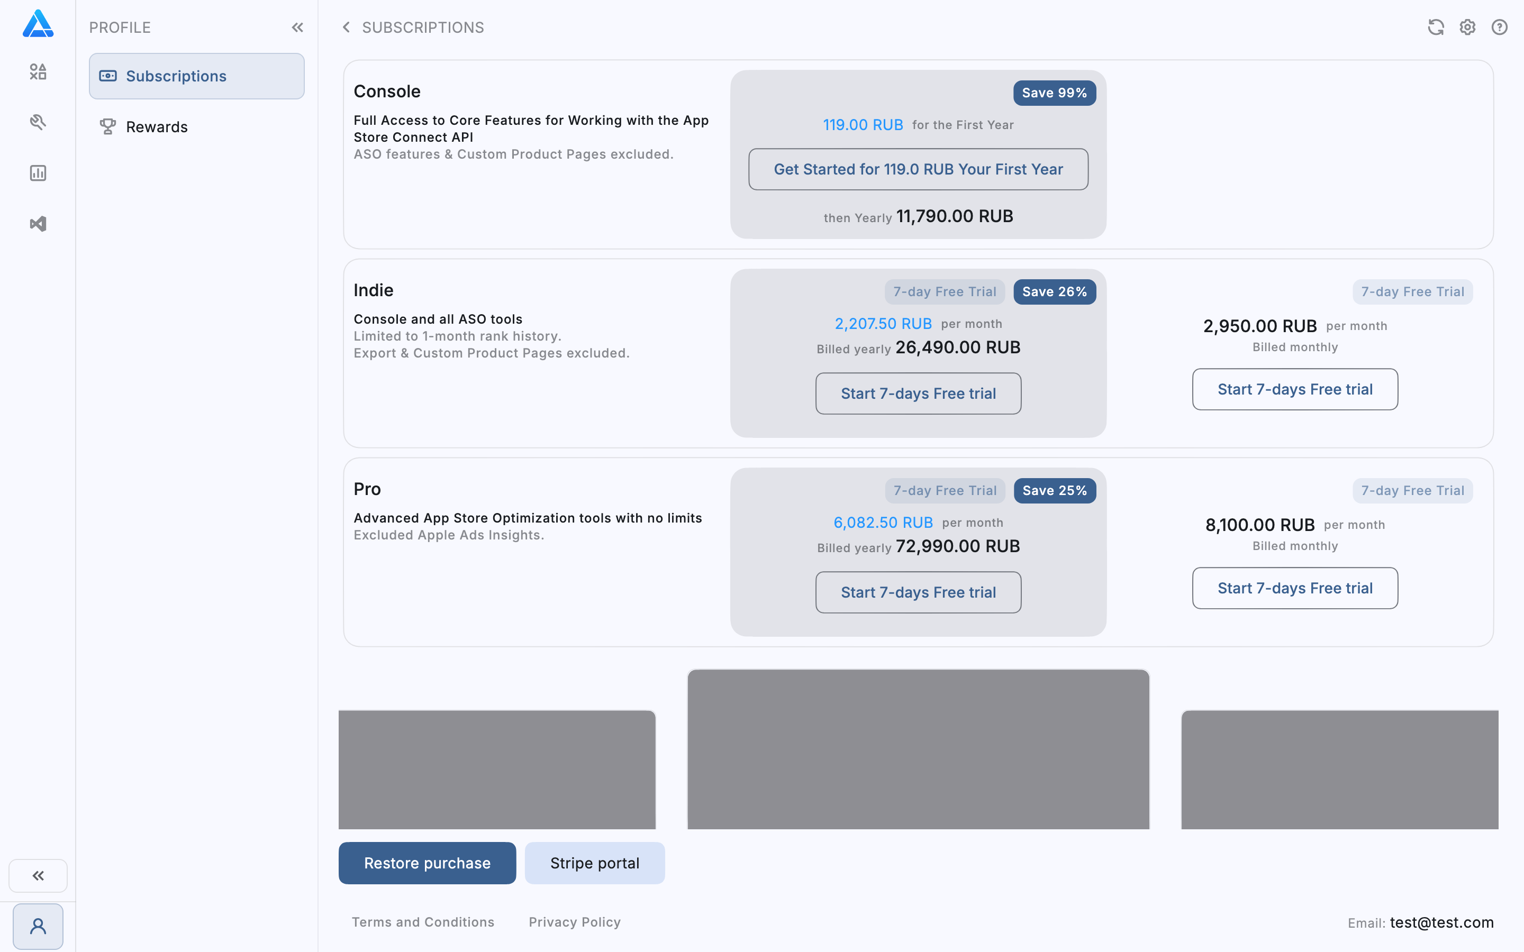Image resolution: width=1524 pixels, height=952 pixels.
Task: Open the analytics chart sidebar icon
Action: [38, 173]
